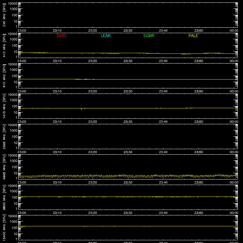The image size is (243, 243).
Task: Click the 610 MHz [SFU] axis title
Action: click(x=4, y=76)
